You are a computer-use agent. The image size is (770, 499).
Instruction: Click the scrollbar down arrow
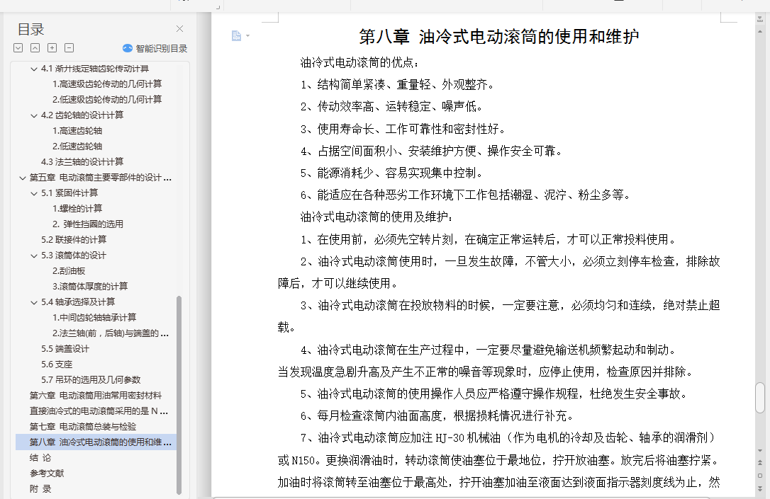tap(760, 450)
